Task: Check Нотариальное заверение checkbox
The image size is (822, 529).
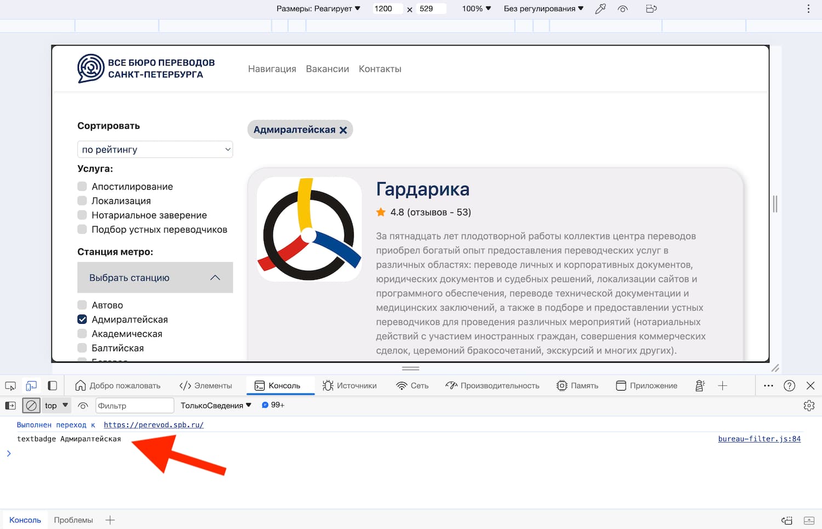Action: coord(82,214)
